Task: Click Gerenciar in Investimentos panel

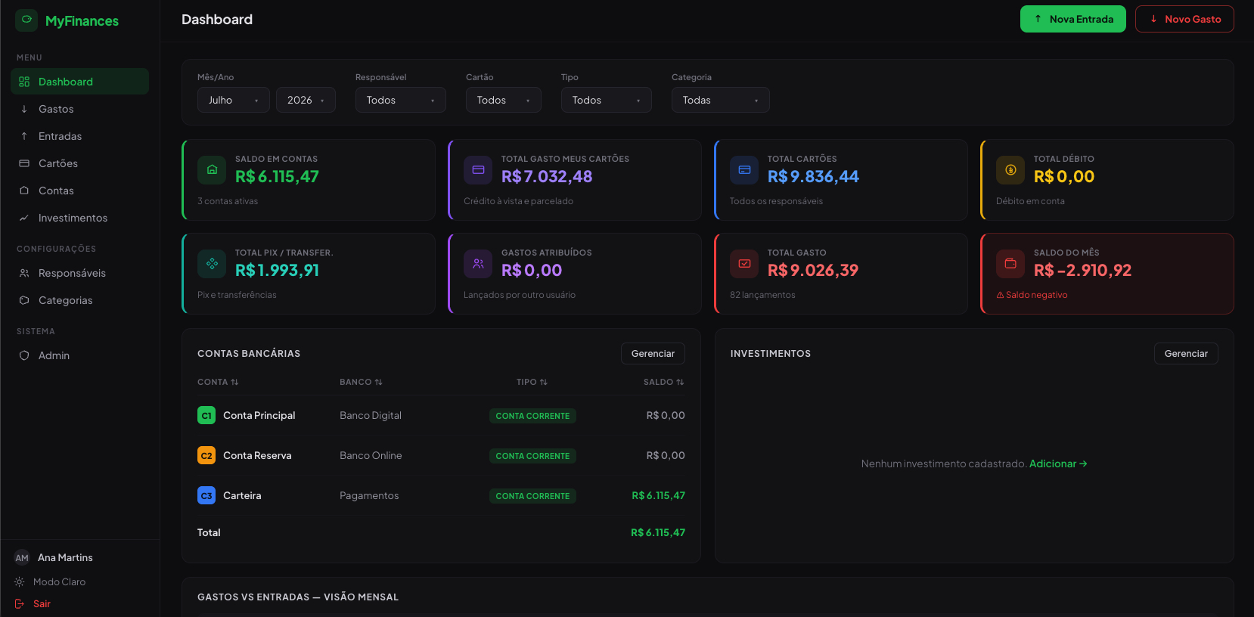Action: coord(1186,353)
